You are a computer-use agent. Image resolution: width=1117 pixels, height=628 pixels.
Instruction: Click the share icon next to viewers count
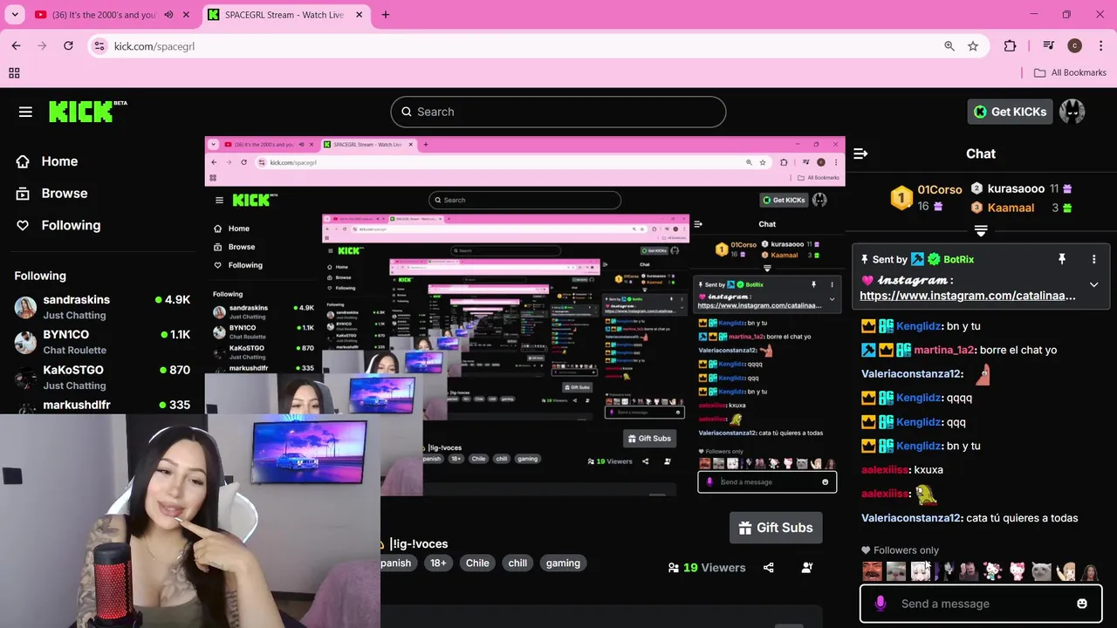768,568
